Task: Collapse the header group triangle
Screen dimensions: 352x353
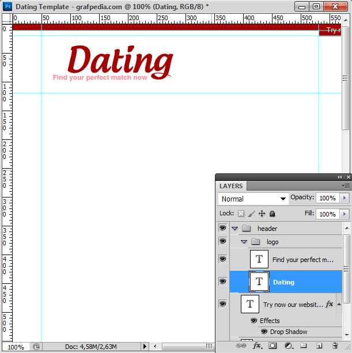Action: tap(234, 229)
